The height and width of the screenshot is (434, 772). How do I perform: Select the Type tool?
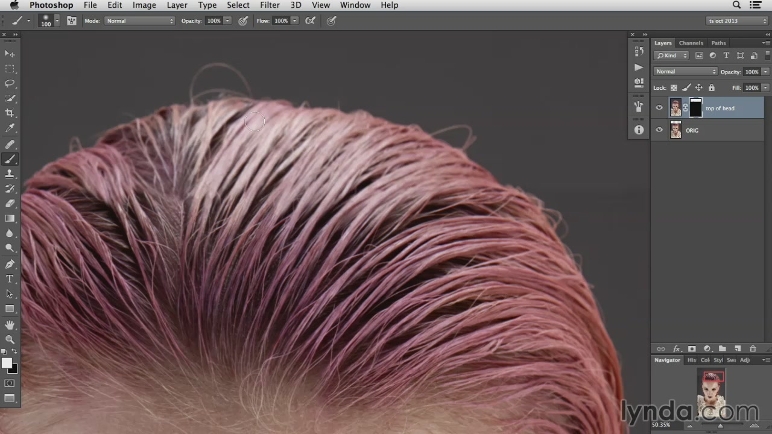10,279
